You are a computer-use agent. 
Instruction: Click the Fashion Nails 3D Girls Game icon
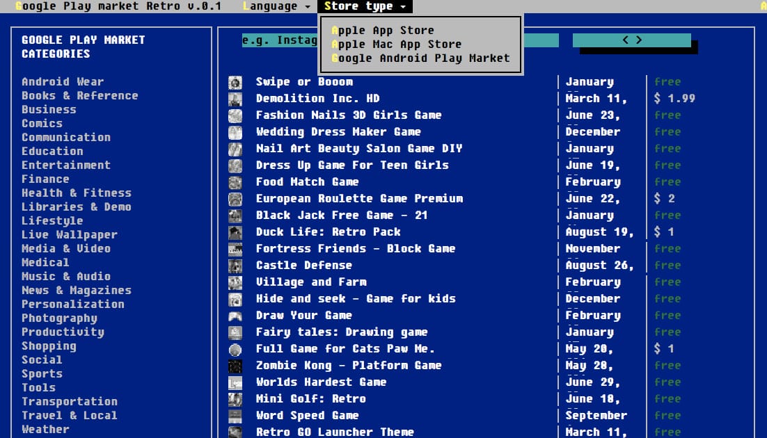(235, 115)
